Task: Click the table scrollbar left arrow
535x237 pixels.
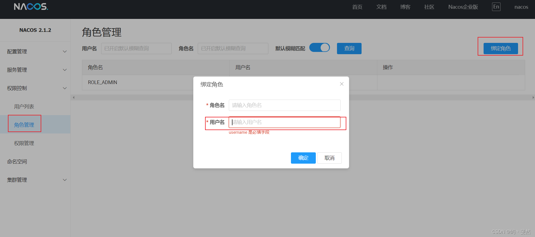Action: [x=73, y=98]
